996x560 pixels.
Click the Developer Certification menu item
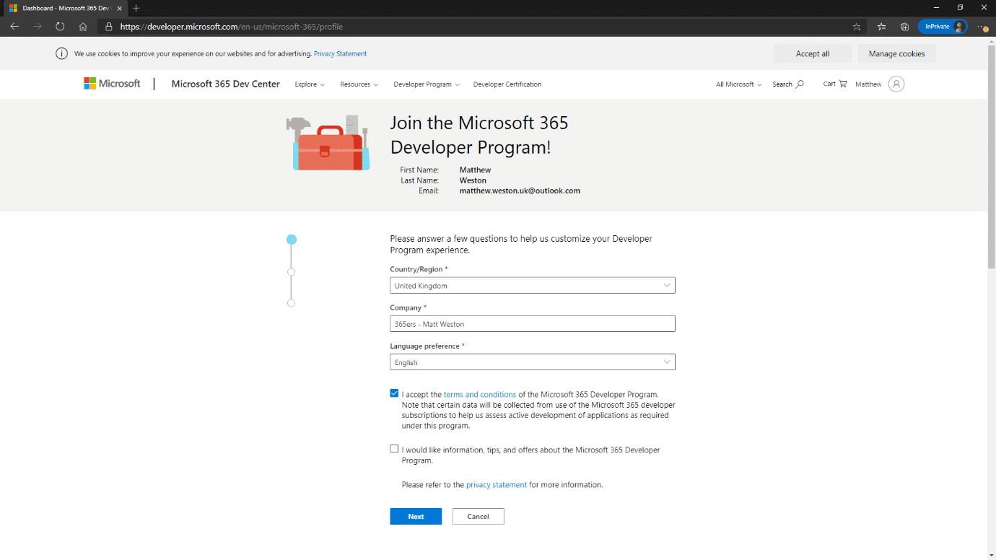coord(507,84)
